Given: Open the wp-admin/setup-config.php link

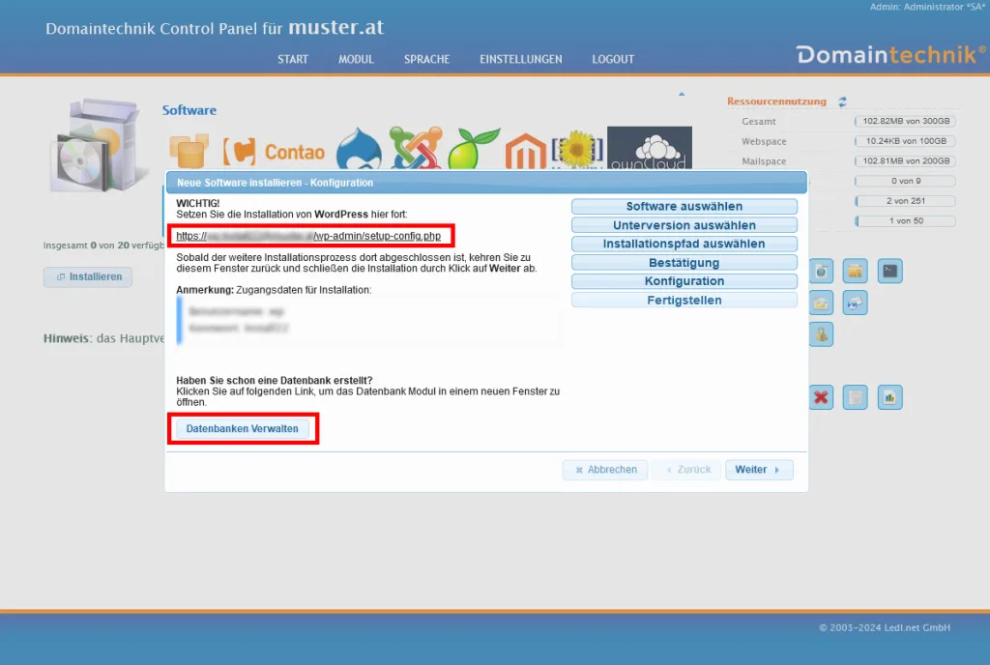Looking at the screenshot, I should pos(314,236).
